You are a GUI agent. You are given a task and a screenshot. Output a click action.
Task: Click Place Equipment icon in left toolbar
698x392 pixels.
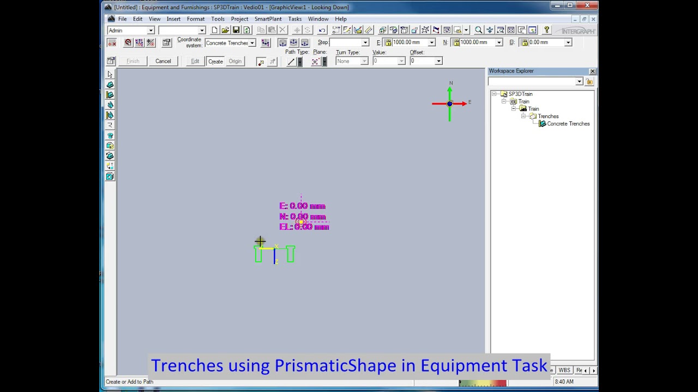(110, 85)
